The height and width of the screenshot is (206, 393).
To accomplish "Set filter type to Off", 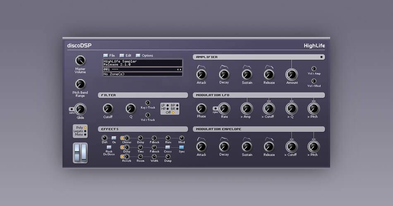I will (x=173, y=112).
